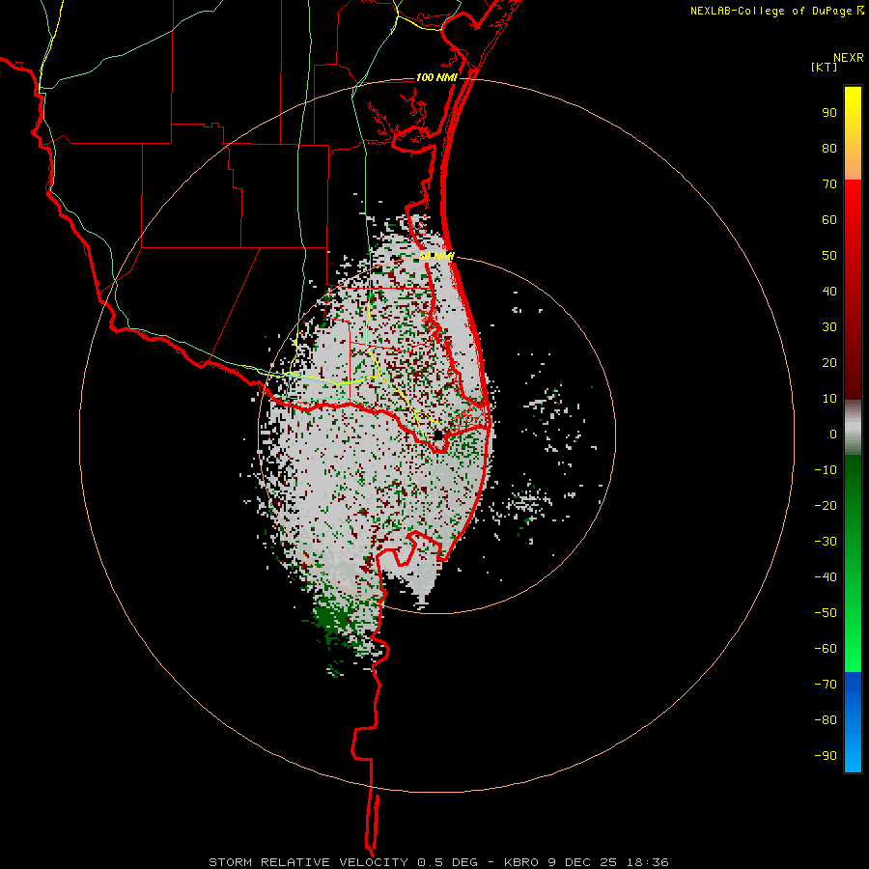The height and width of the screenshot is (869, 869).
Task: Click the -30 value on velocity scale
Action: (826, 542)
